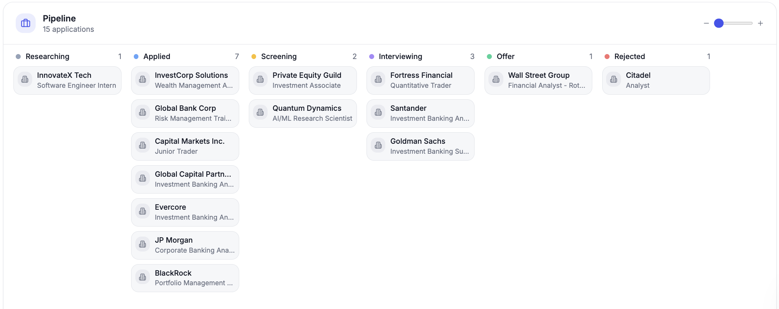Click the building icon on Citadel card
This screenshot has height=309, width=779.
[x=614, y=80]
